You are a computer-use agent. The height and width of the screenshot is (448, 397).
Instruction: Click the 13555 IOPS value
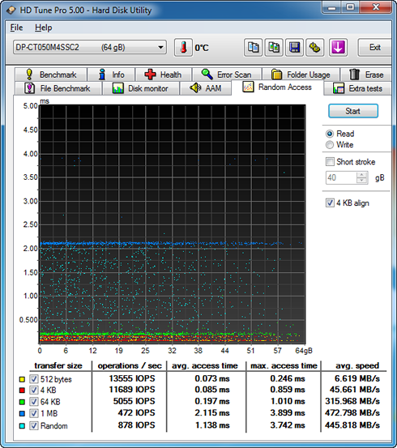pos(132,378)
